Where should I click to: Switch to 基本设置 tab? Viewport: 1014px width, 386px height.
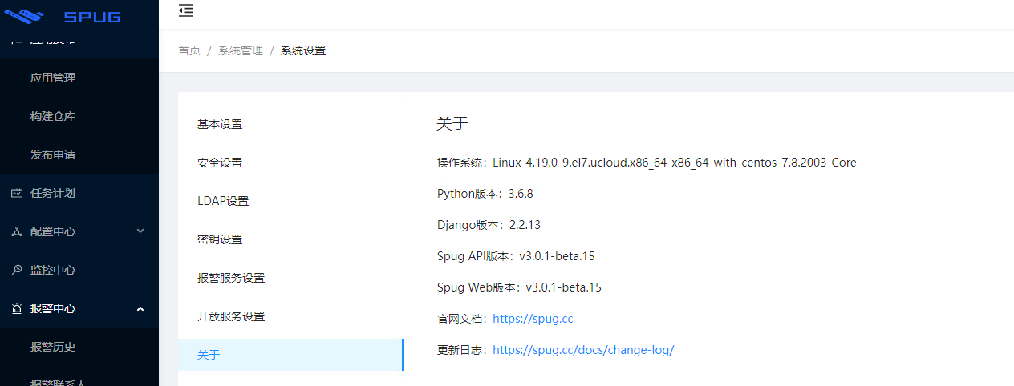click(x=290, y=124)
